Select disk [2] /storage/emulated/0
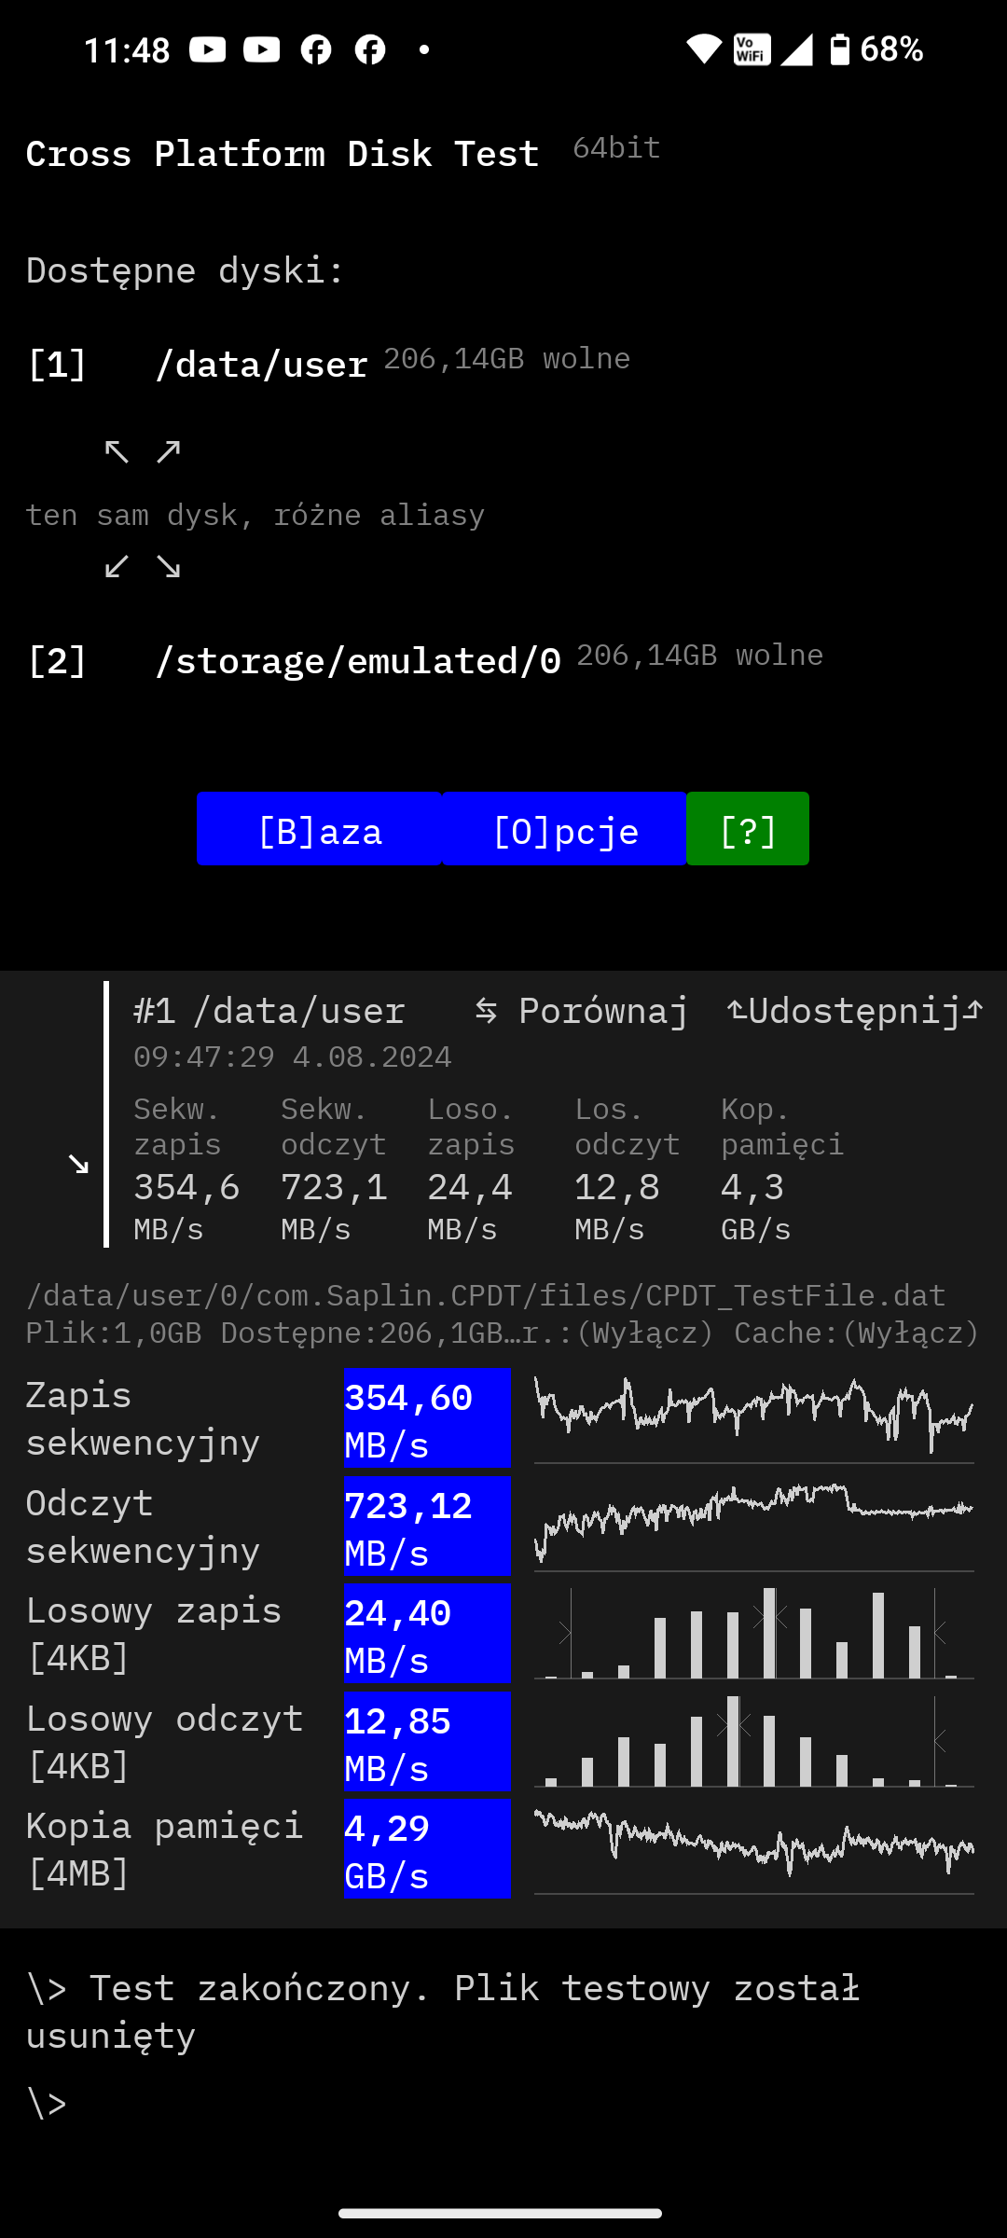 point(358,660)
